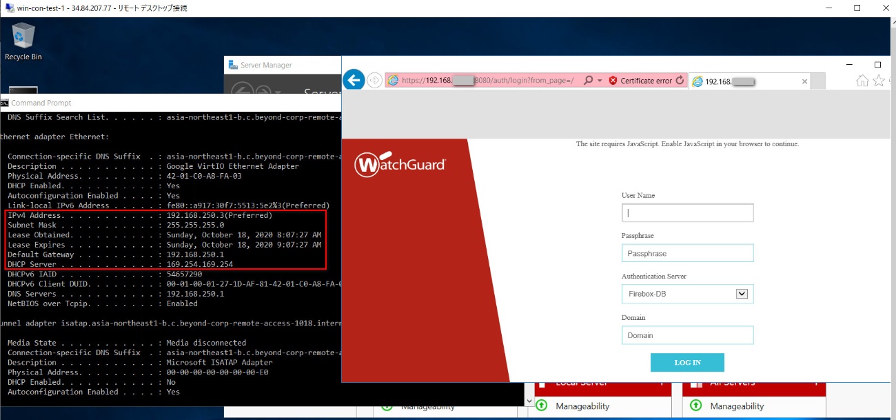This screenshot has width=896, height=420.
Task: Click the DNS Suffix Search List line
Action: pos(174,117)
